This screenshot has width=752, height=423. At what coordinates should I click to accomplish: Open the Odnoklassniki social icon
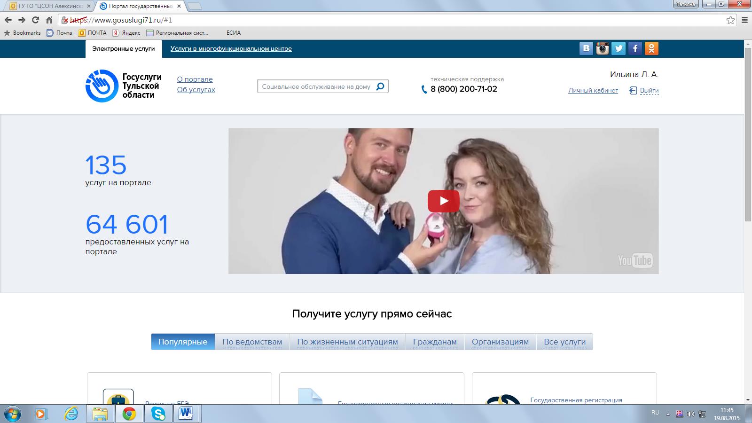tap(651, 48)
